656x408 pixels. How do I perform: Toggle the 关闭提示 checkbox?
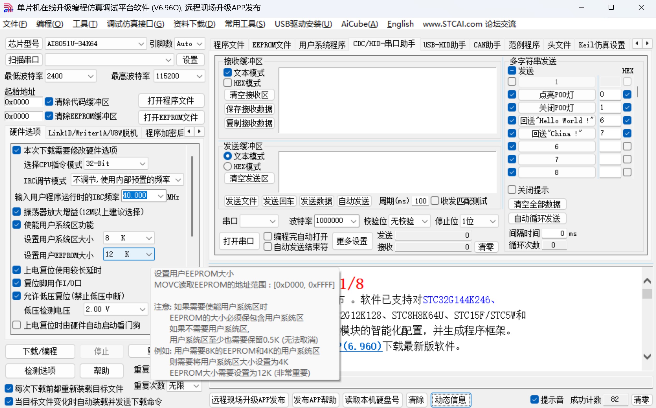512,190
